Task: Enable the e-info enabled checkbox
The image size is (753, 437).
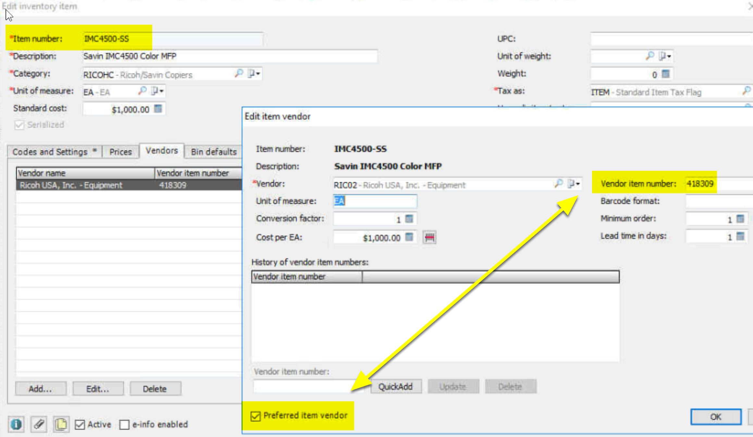Action: [x=124, y=425]
